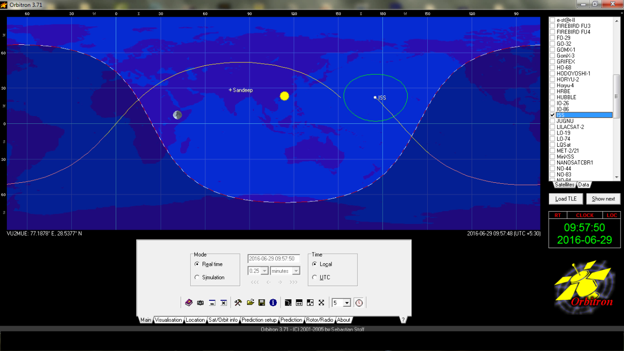
Task: Select the MET-2/21 entry in the list
Action: (581, 151)
